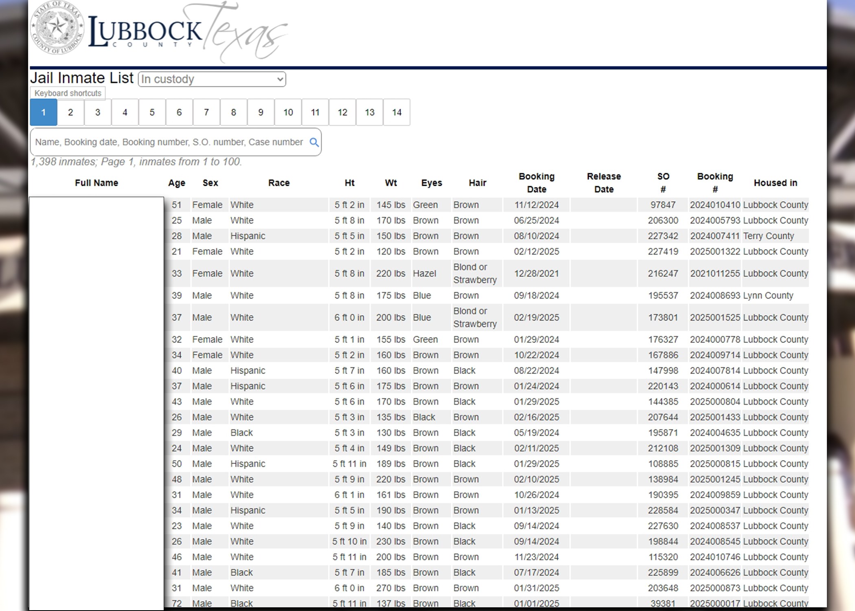This screenshot has width=855, height=611.
Task: Click booking date 02/16/2025
Action: click(x=537, y=417)
